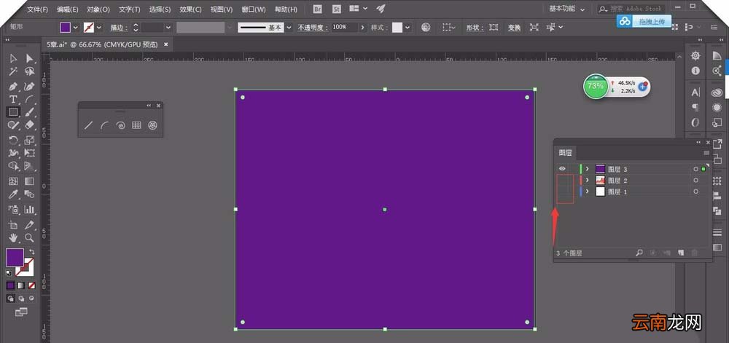
Task: Open stroke color dropdown in control bar
Action: (98, 28)
